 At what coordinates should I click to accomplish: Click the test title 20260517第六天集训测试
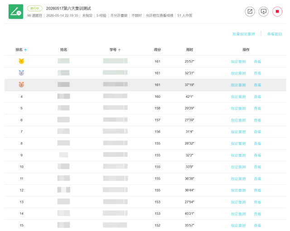coord(68,8)
